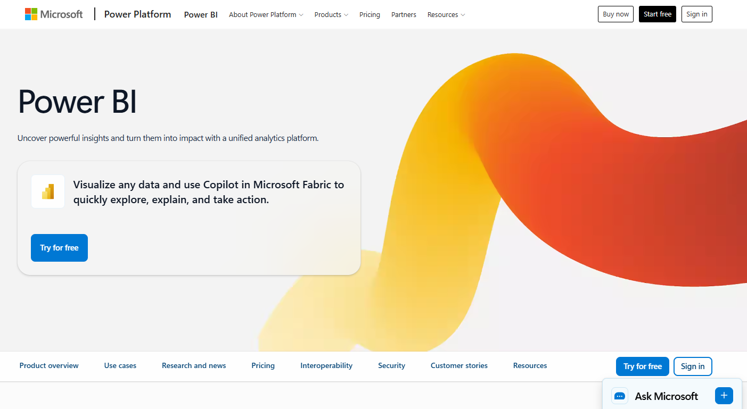Click Sign in in the header

697,14
